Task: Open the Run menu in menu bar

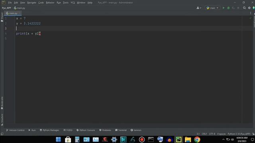Action: tap(59, 3)
